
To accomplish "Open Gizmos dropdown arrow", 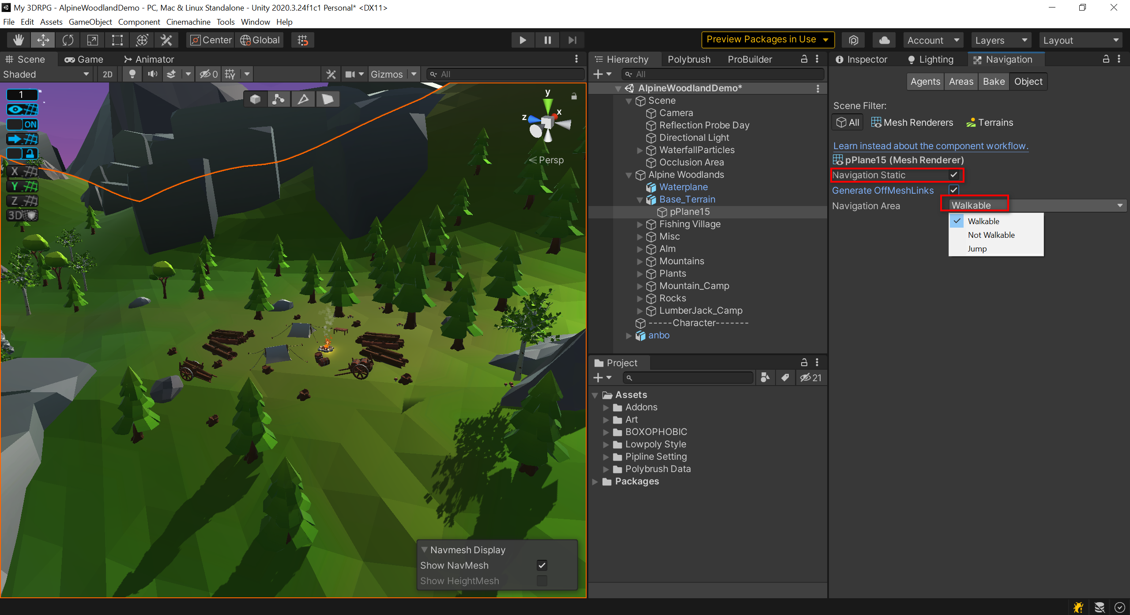I will [x=414, y=74].
